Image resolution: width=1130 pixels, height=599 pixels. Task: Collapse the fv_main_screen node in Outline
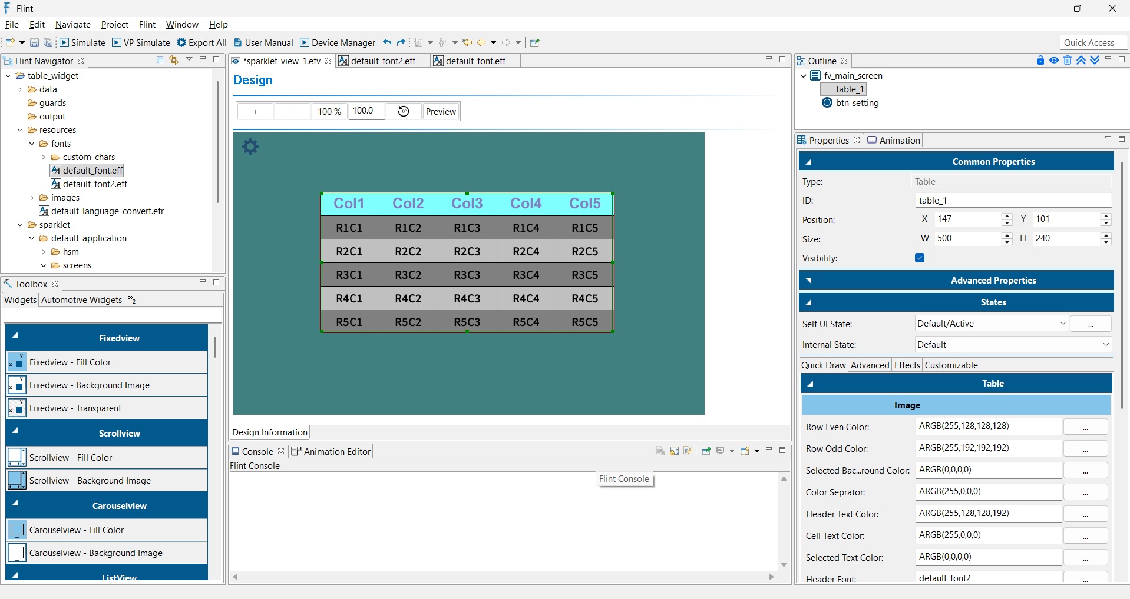(803, 76)
